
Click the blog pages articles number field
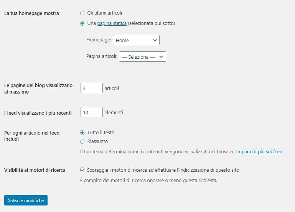91,88
